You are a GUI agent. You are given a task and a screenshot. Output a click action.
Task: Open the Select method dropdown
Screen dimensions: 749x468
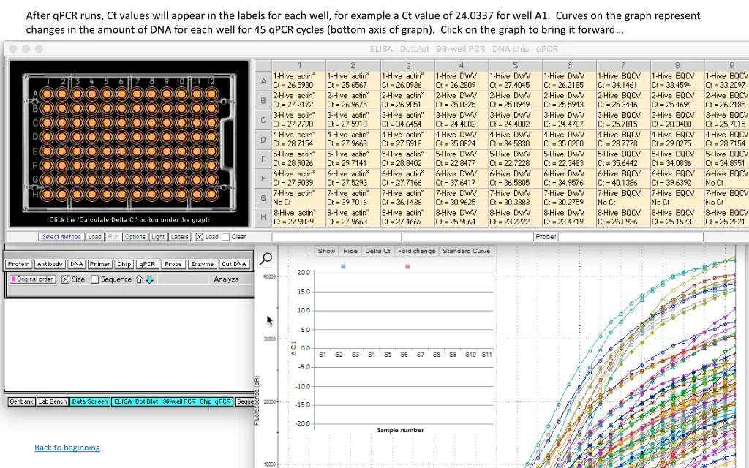61,237
